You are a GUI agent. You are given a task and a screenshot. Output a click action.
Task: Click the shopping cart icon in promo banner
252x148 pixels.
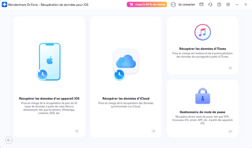pos(131,4)
